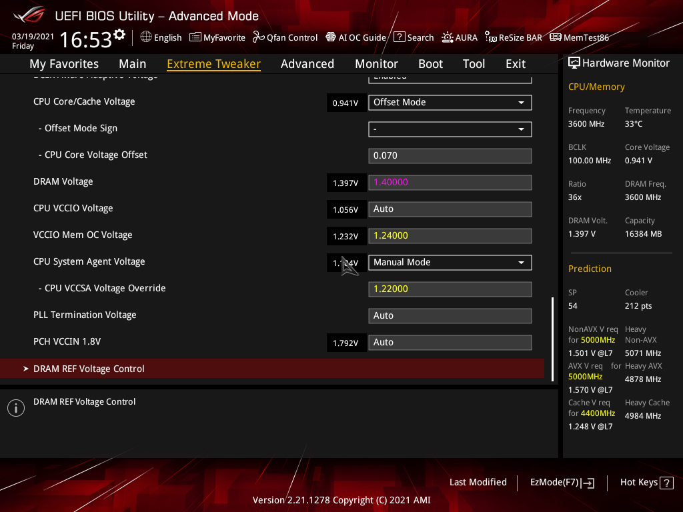Select CPU Core/Cache Voltage label
This screenshot has width=683, height=512.
84,101
